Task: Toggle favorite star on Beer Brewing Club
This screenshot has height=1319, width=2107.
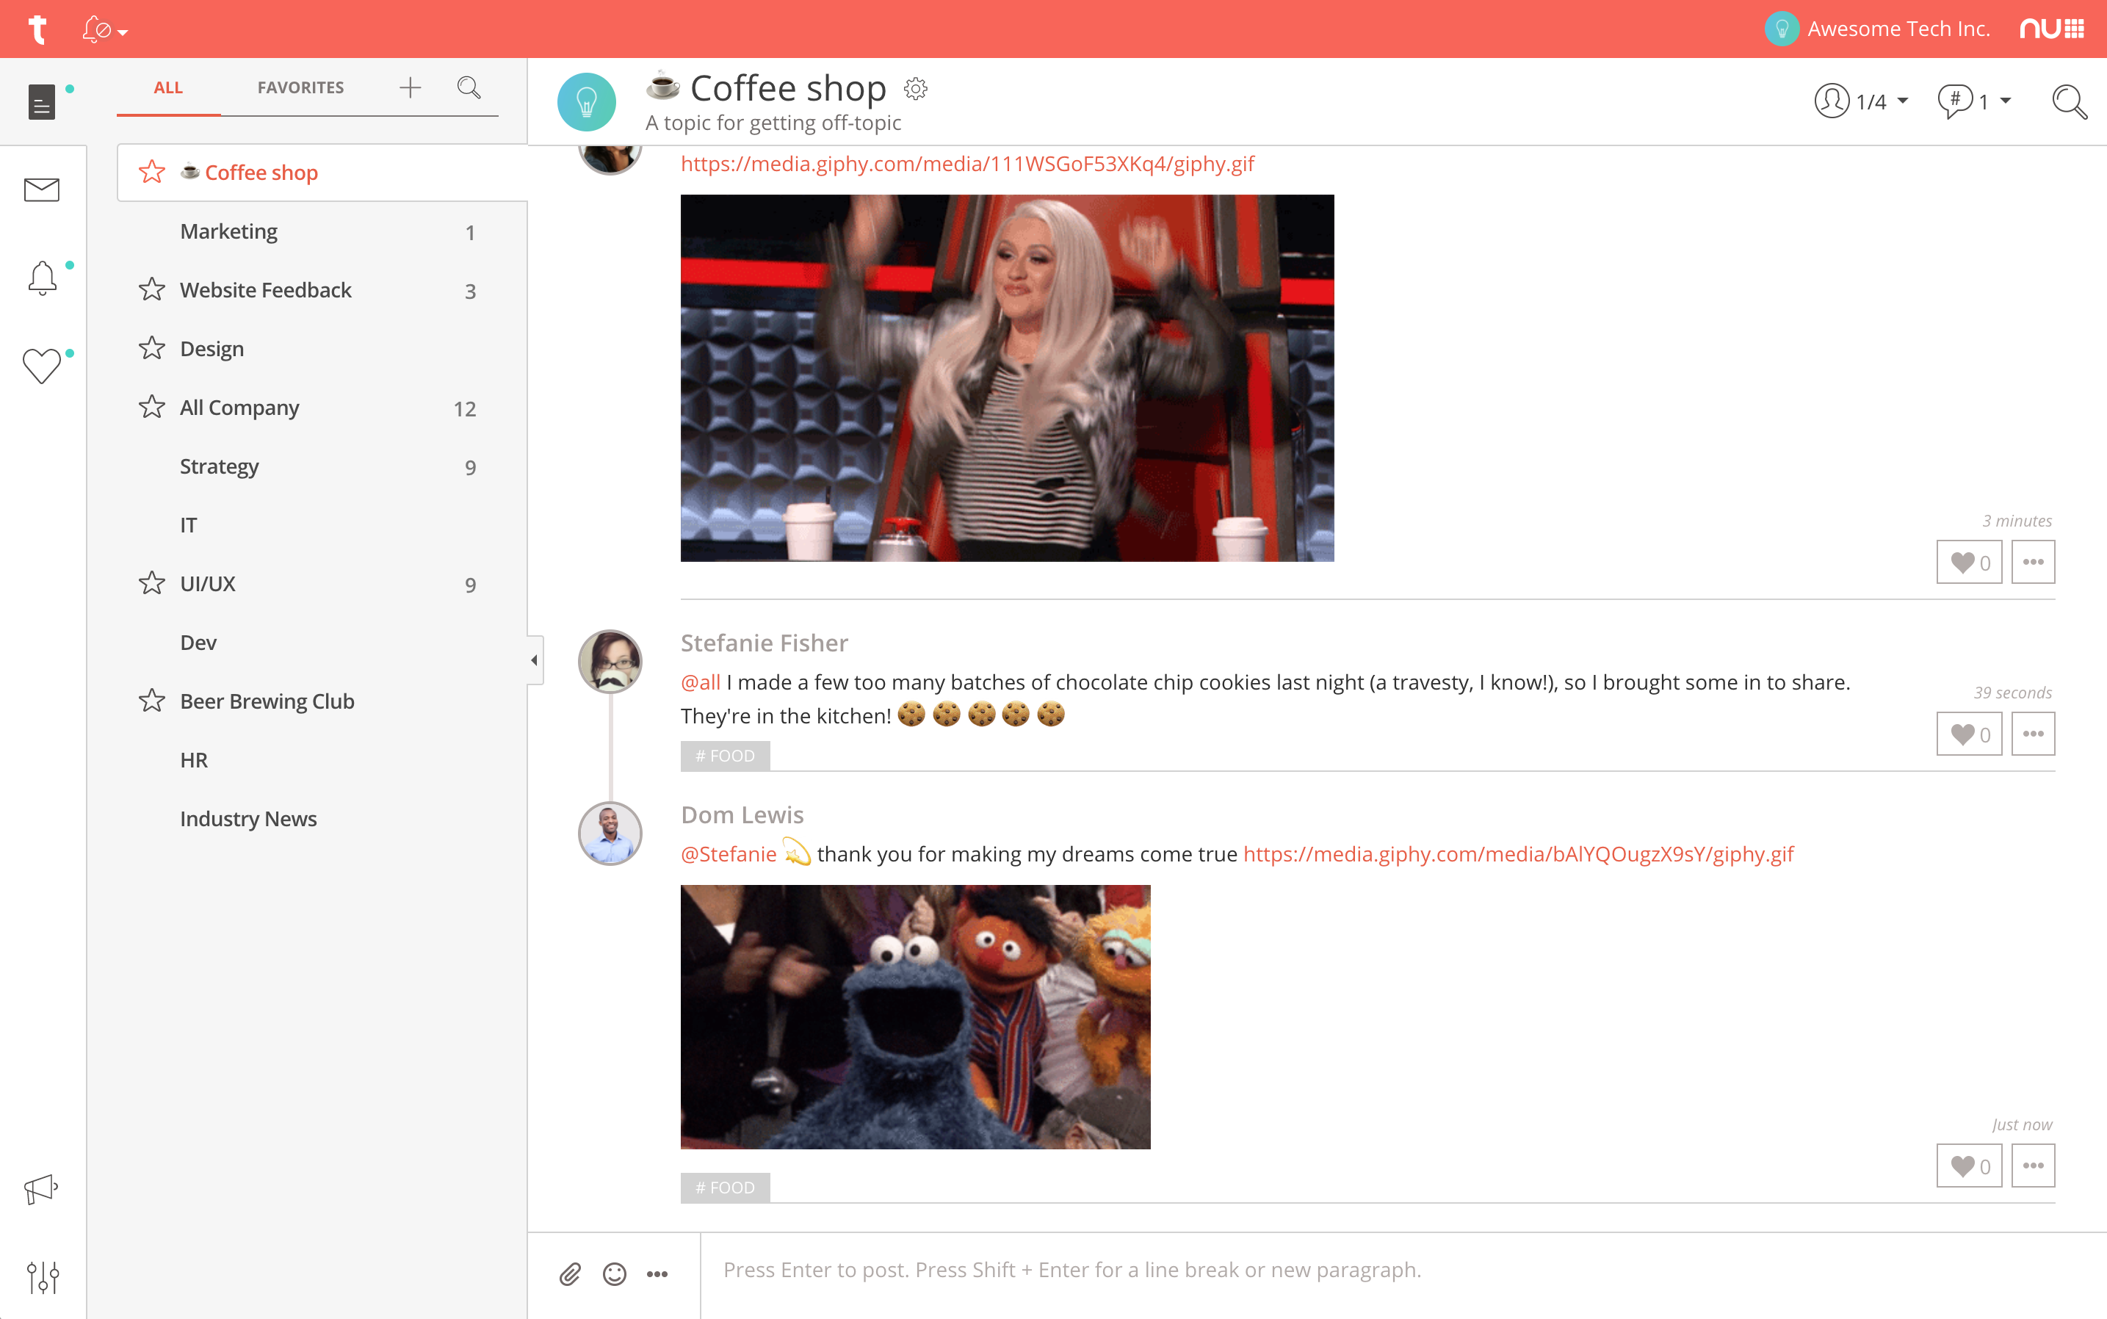Action: [x=152, y=701]
